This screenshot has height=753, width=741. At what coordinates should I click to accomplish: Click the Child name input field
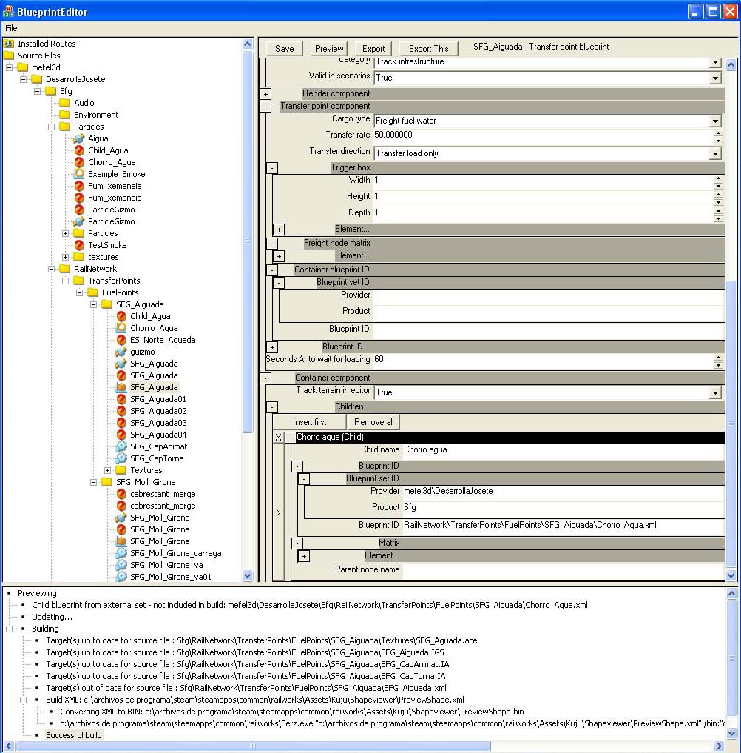562,449
